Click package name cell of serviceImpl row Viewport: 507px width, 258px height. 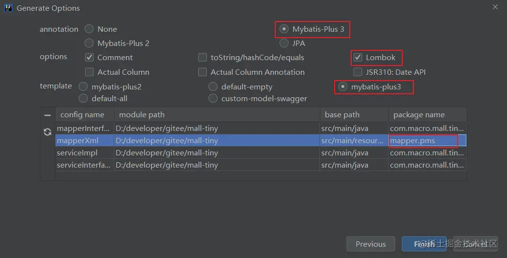tap(428, 153)
